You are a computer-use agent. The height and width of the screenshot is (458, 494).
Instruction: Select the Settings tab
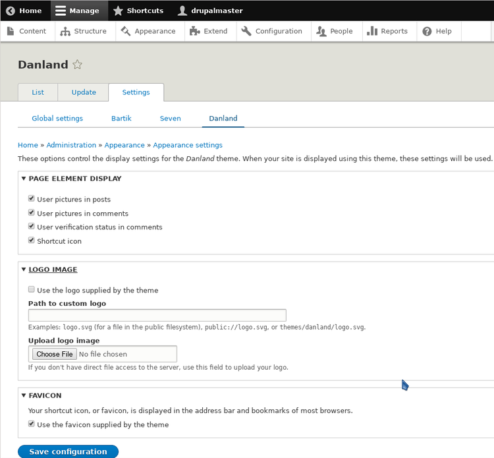click(136, 92)
